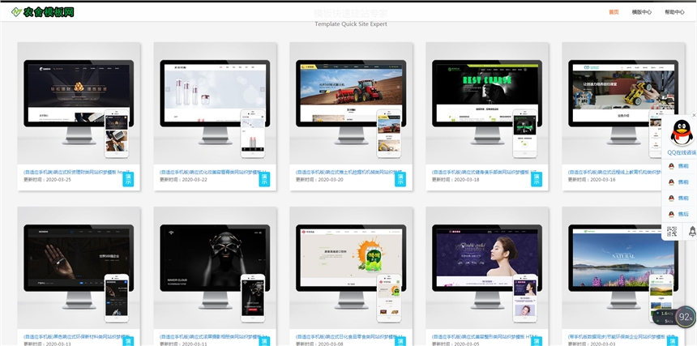Click 演示 button on the cosmetics template card
The image size is (697, 346).
click(x=263, y=180)
